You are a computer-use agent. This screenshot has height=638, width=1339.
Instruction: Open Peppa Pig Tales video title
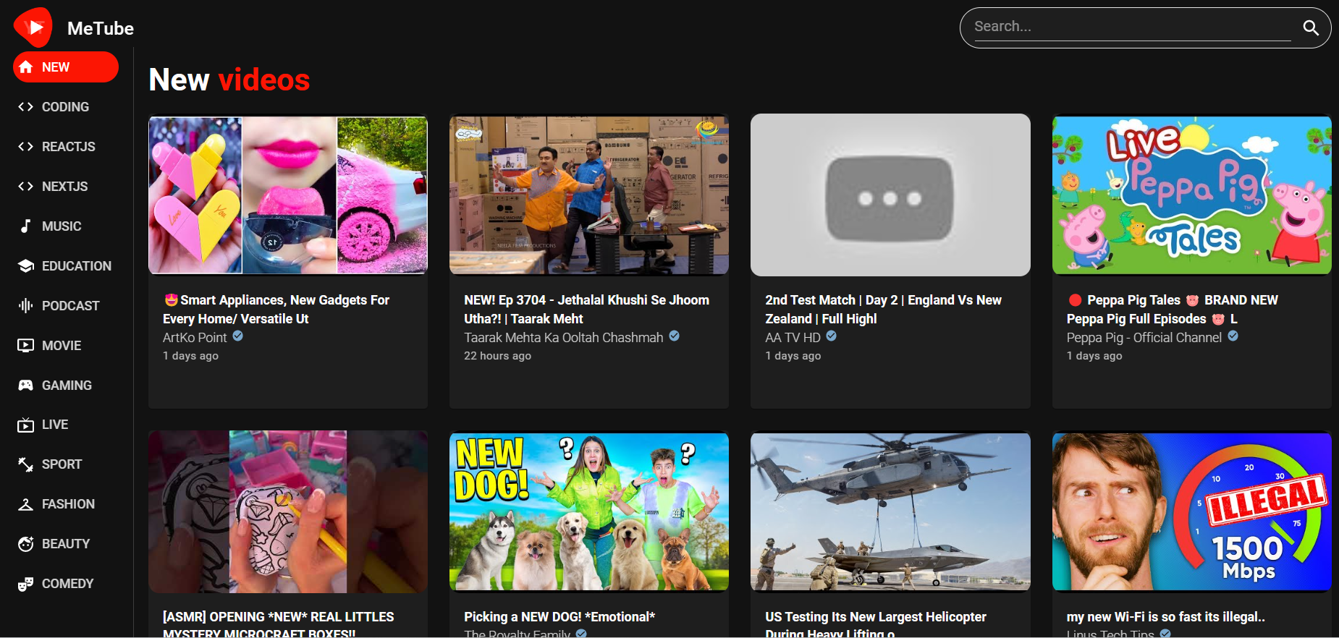[1173, 310]
